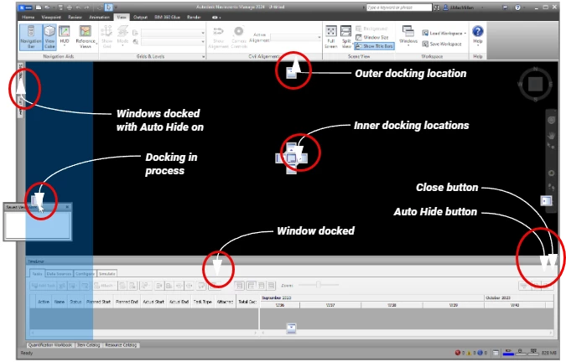Select the Simulate tab in TimeLiner
The image size is (566, 362).
tap(107, 274)
